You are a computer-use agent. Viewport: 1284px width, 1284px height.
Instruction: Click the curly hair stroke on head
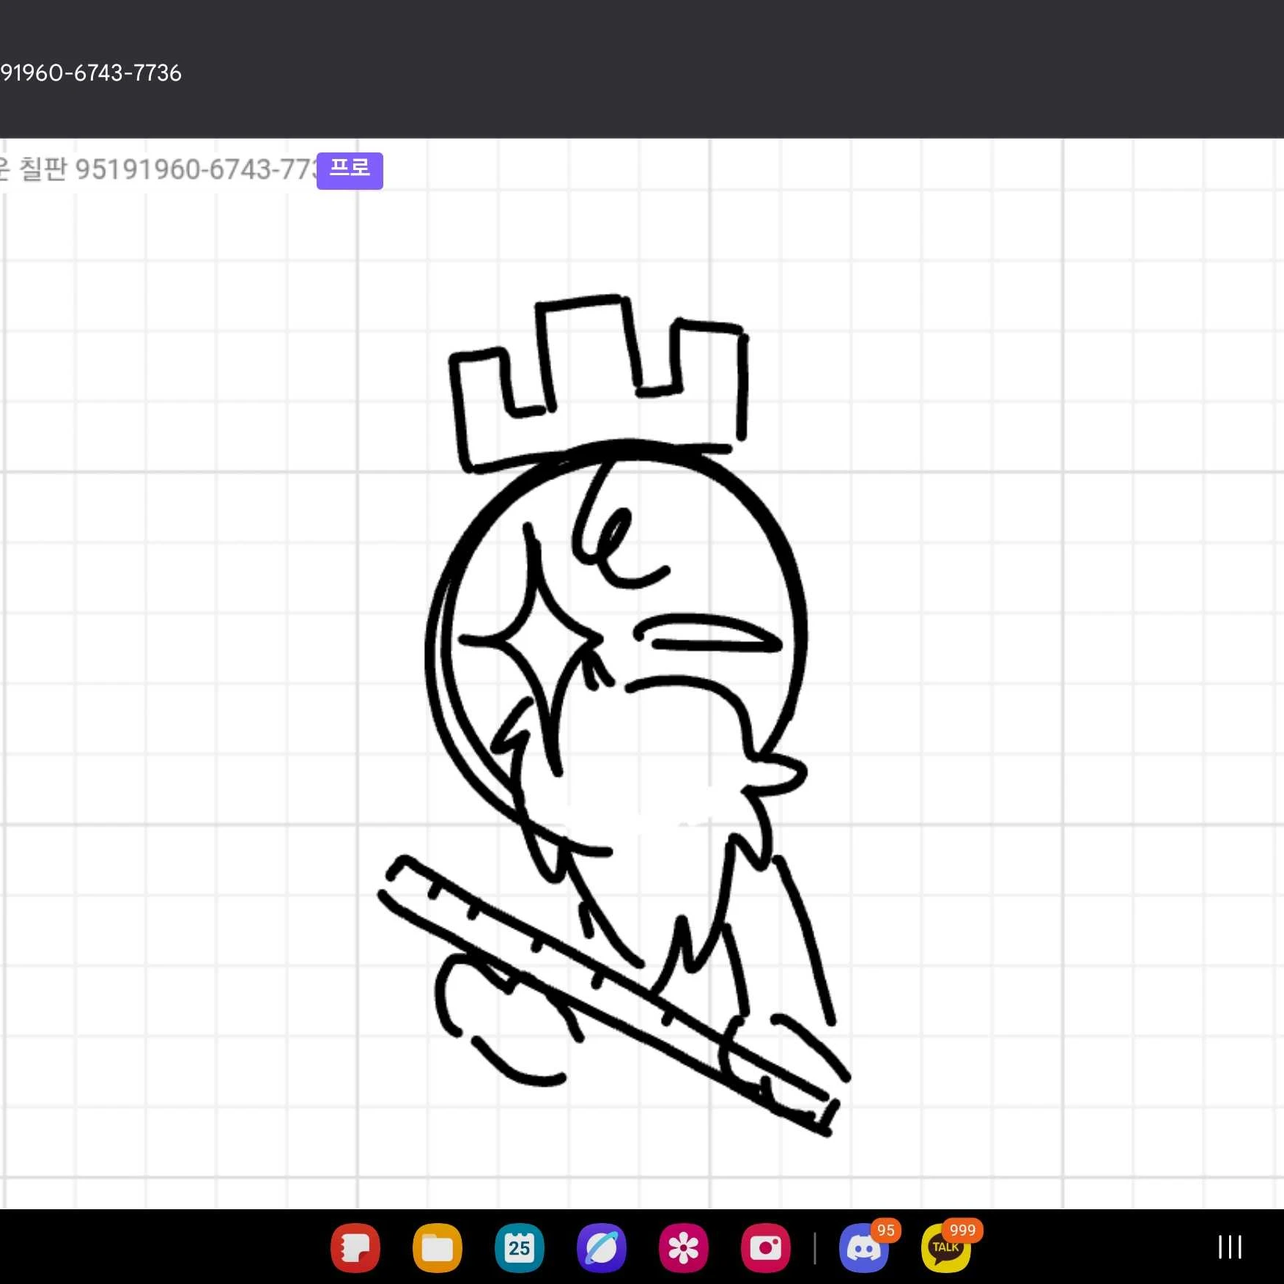point(616,528)
